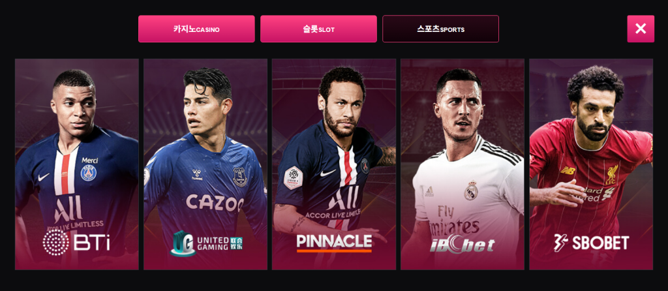Switch to the 슬롯 SLOT tab
The height and width of the screenshot is (291, 668).
coord(318,29)
